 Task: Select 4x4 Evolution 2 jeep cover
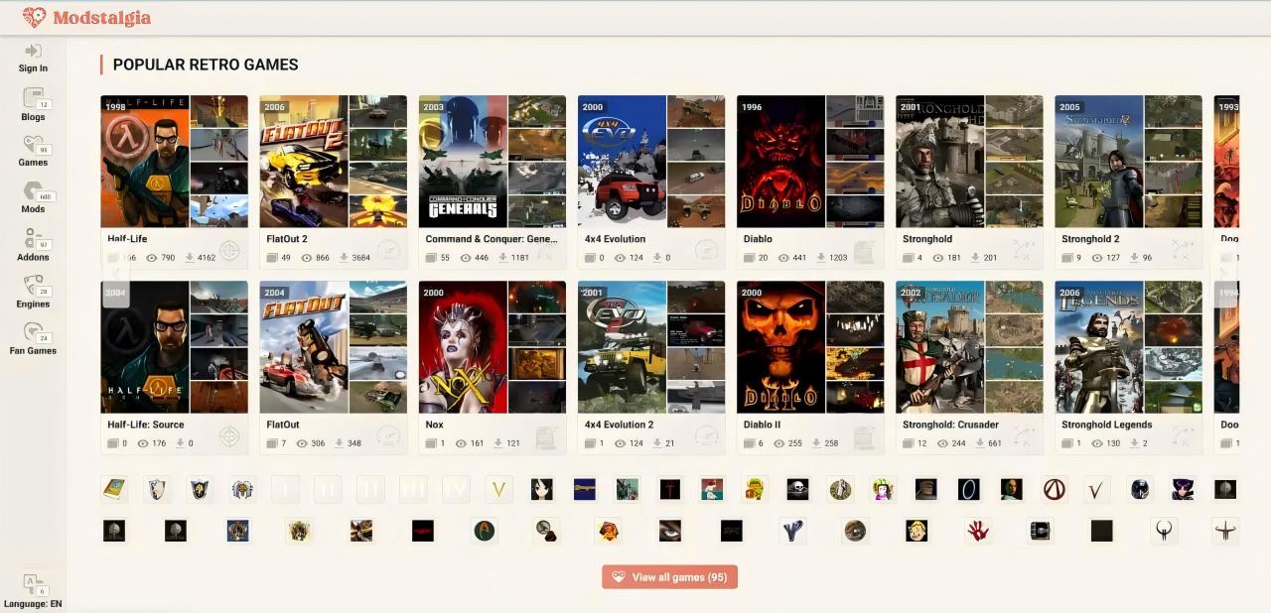[x=622, y=347]
